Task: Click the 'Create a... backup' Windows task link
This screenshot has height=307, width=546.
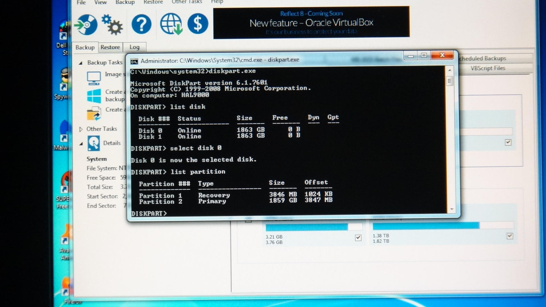Action: tap(115, 96)
